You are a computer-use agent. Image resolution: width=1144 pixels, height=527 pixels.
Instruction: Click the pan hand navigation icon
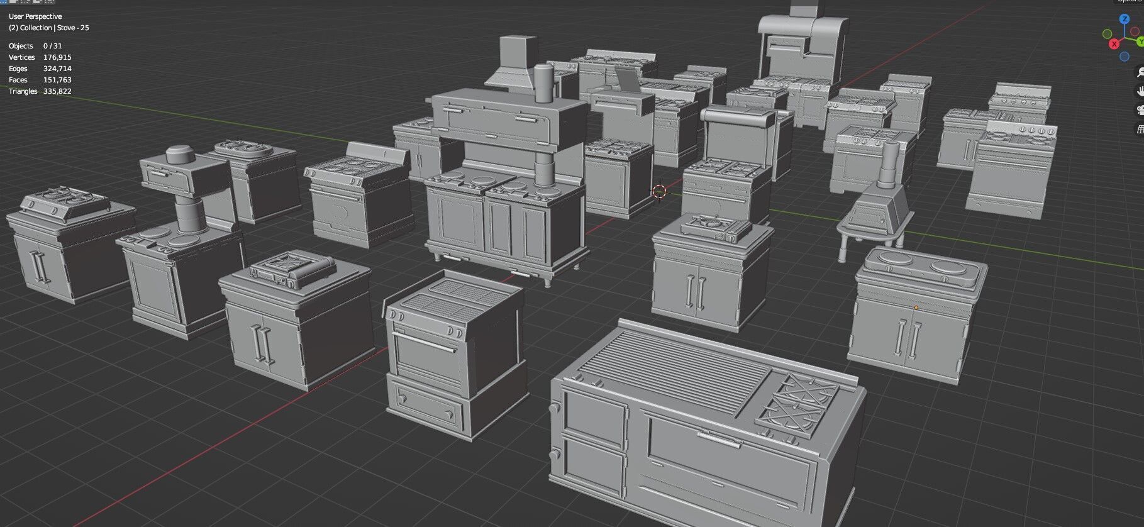[x=1141, y=92]
